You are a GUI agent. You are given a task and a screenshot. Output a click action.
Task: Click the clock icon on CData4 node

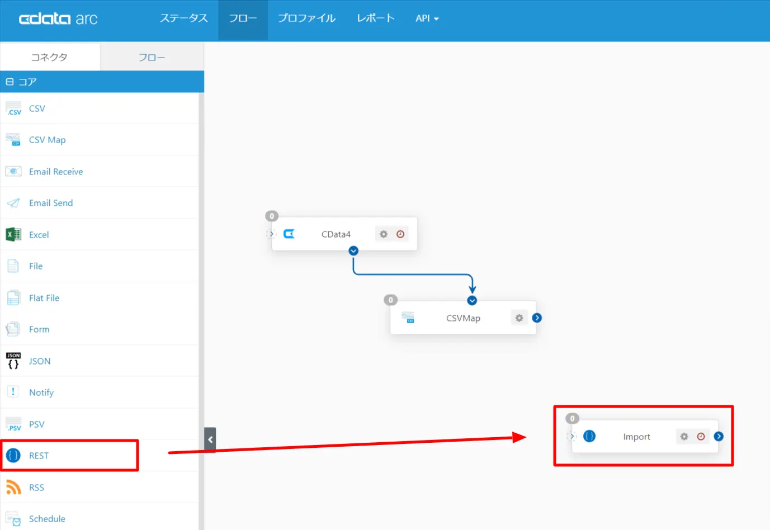(x=400, y=234)
